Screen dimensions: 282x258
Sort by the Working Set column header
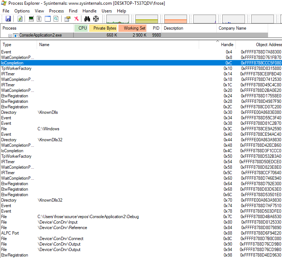133,28
